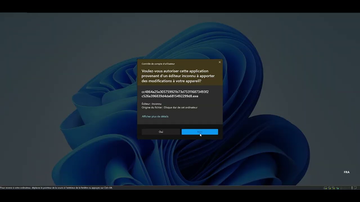Click the Éditeur : Inconnu text
360x202 pixels.
tap(152, 104)
